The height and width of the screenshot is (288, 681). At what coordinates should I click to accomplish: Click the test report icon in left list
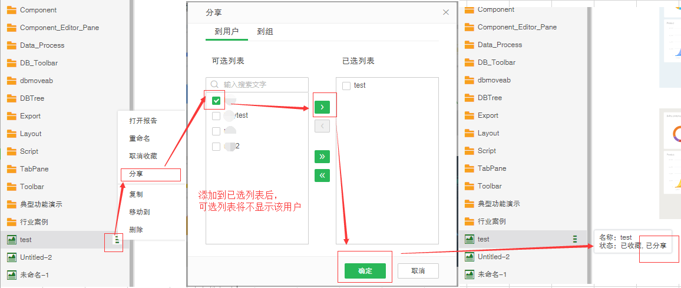pyautogui.click(x=11, y=240)
